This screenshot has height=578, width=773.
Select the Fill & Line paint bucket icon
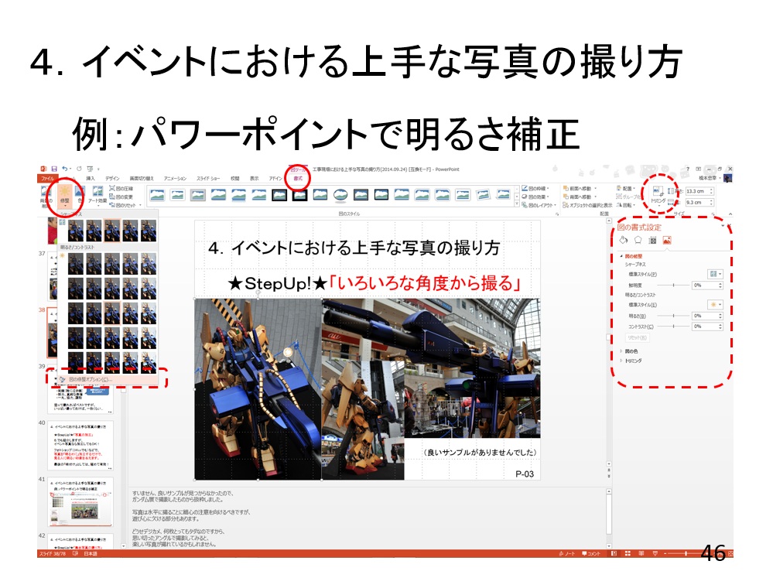(x=623, y=240)
